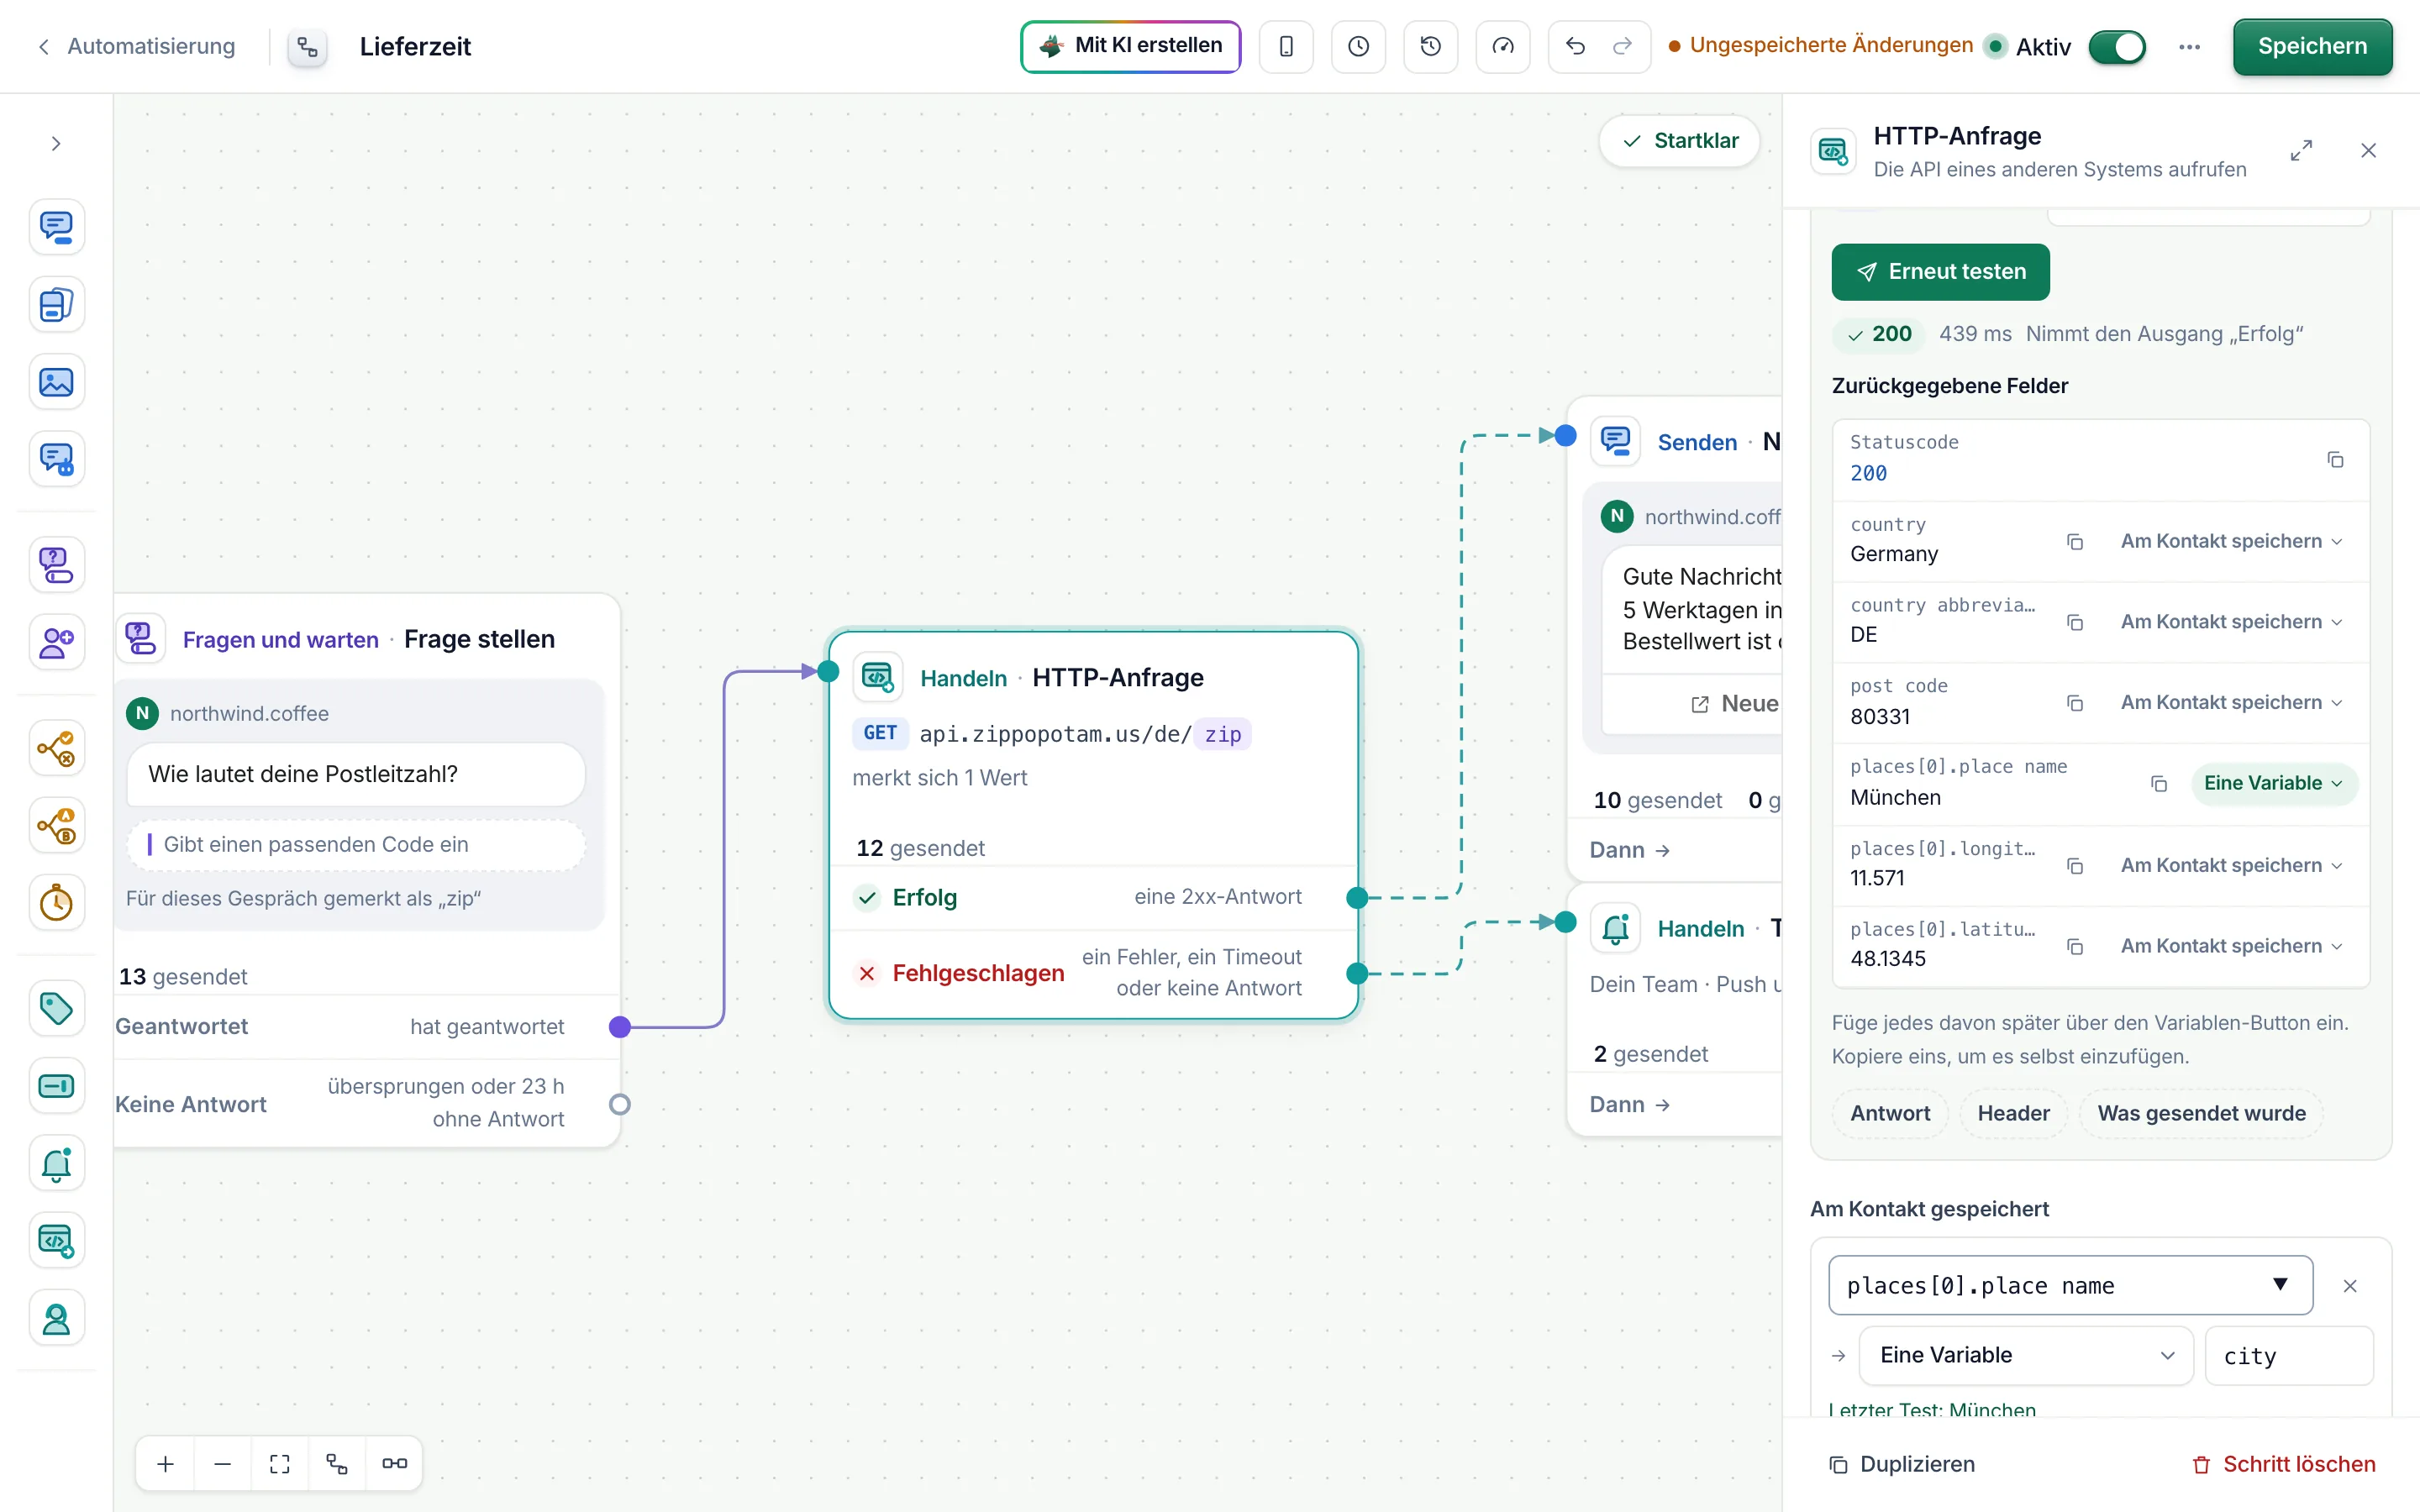Open the Eine Variable dropdown for place name
2420x1512 pixels.
[x=2272, y=783]
